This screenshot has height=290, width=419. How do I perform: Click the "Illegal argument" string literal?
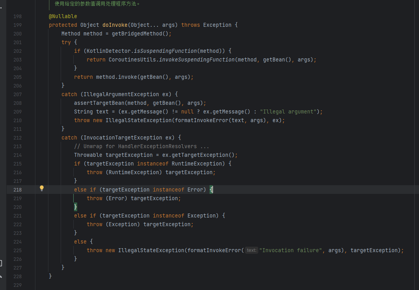[x=288, y=112]
